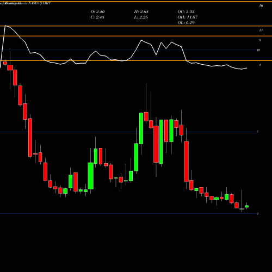272x272 pixels.
Task: Select the 'O: 2.40' open price value
Action: 97,12
